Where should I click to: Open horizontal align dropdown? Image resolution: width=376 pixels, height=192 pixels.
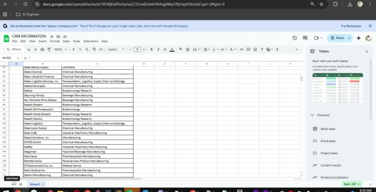point(206,49)
